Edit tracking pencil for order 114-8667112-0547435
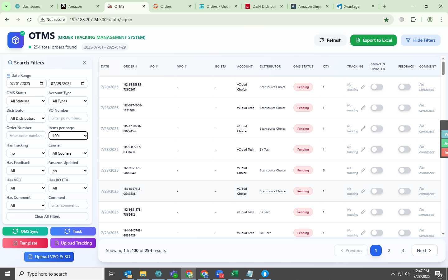Viewport: 448px width, 280px height. tap(363, 191)
